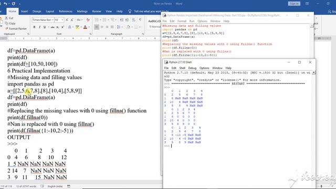Open Format menu in IDLE editor window
Viewport: 336px width, 189px height.
pos(182,21)
